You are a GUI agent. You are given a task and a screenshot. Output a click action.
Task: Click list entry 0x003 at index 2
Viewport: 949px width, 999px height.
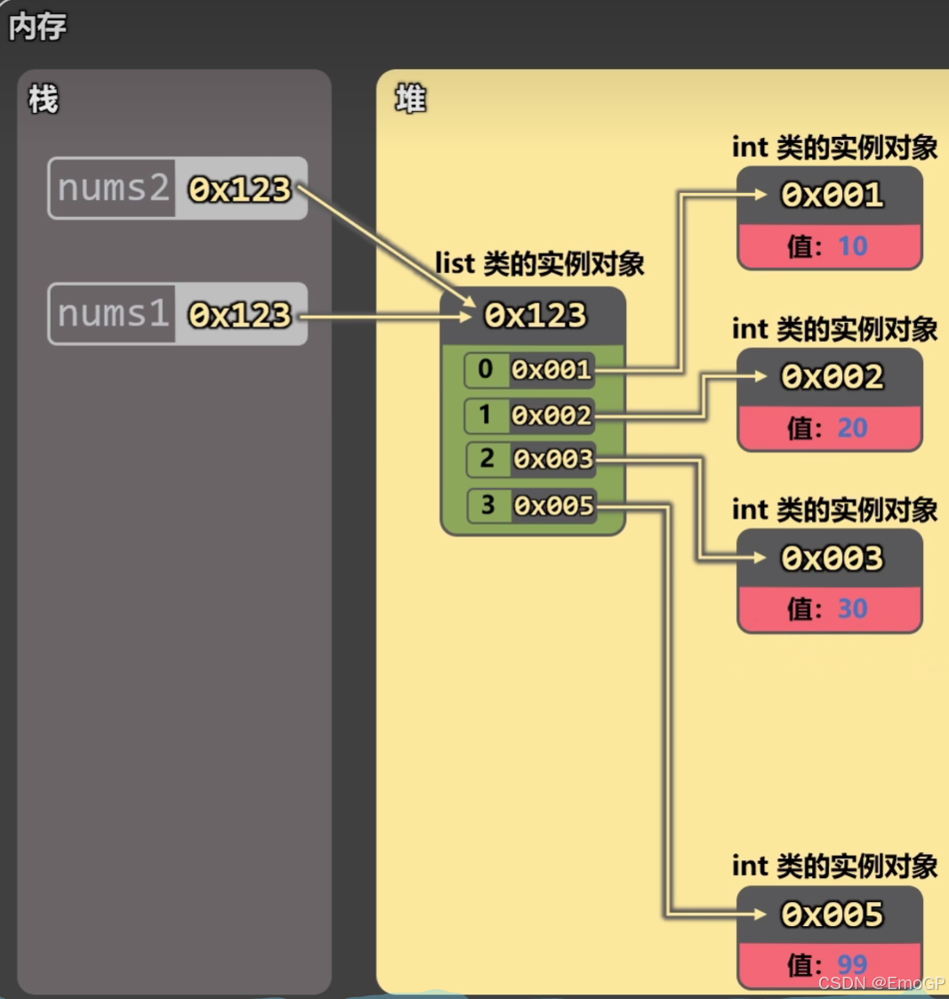553,459
